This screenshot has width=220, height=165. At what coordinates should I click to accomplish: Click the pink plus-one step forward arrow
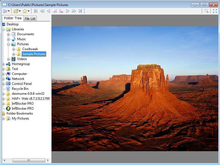61,11
